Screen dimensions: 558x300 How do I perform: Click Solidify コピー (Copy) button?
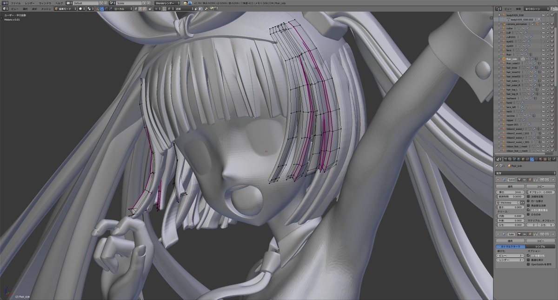click(540, 186)
